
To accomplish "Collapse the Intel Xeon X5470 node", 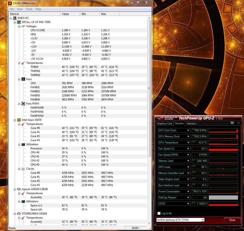I will (x=15, y=120).
